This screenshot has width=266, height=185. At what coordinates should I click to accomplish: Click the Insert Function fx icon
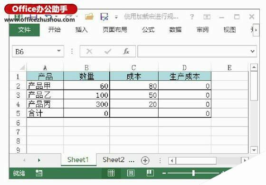(126, 51)
